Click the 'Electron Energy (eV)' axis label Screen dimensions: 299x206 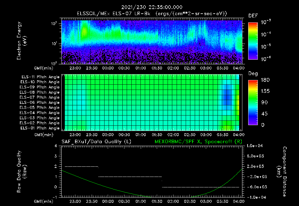point(22,41)
